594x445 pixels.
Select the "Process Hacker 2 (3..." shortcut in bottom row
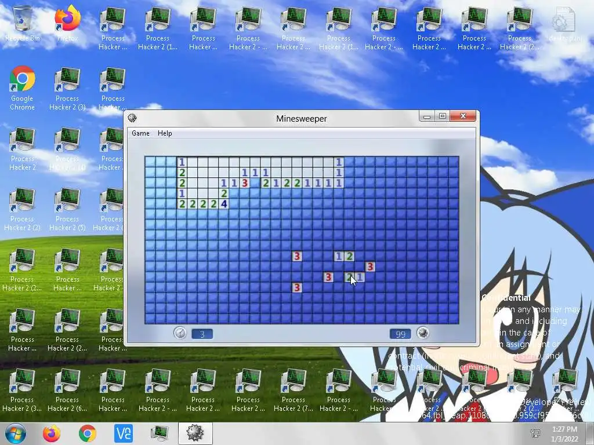tap(23, 390)
